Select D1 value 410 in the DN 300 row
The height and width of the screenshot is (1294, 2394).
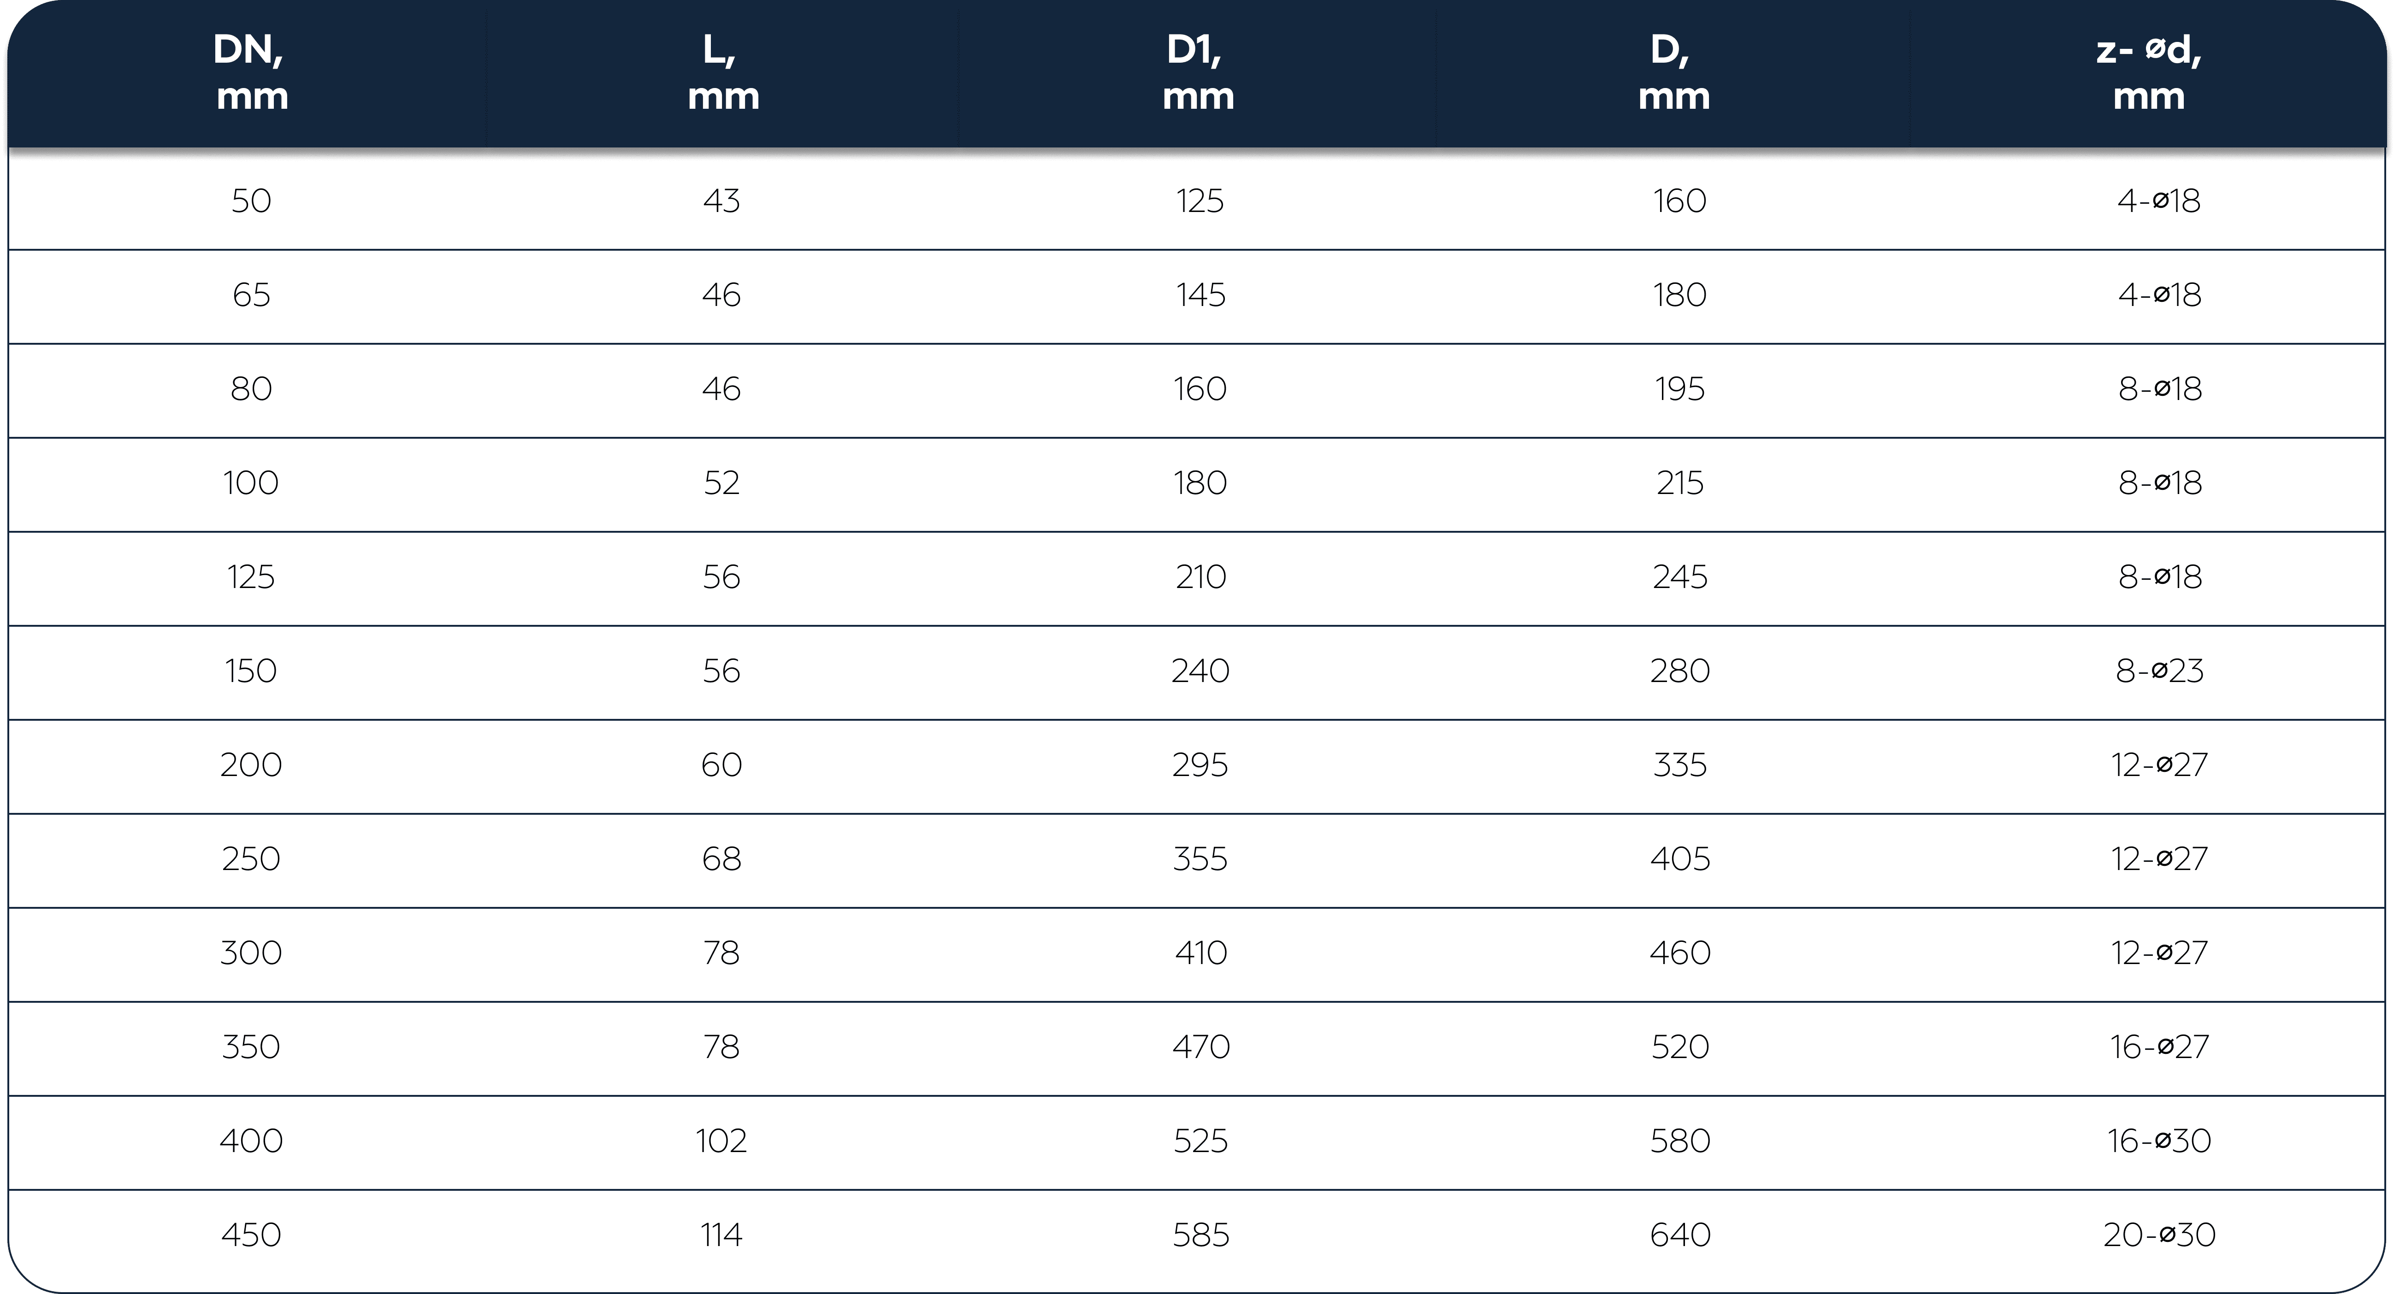pos(1200,953)
